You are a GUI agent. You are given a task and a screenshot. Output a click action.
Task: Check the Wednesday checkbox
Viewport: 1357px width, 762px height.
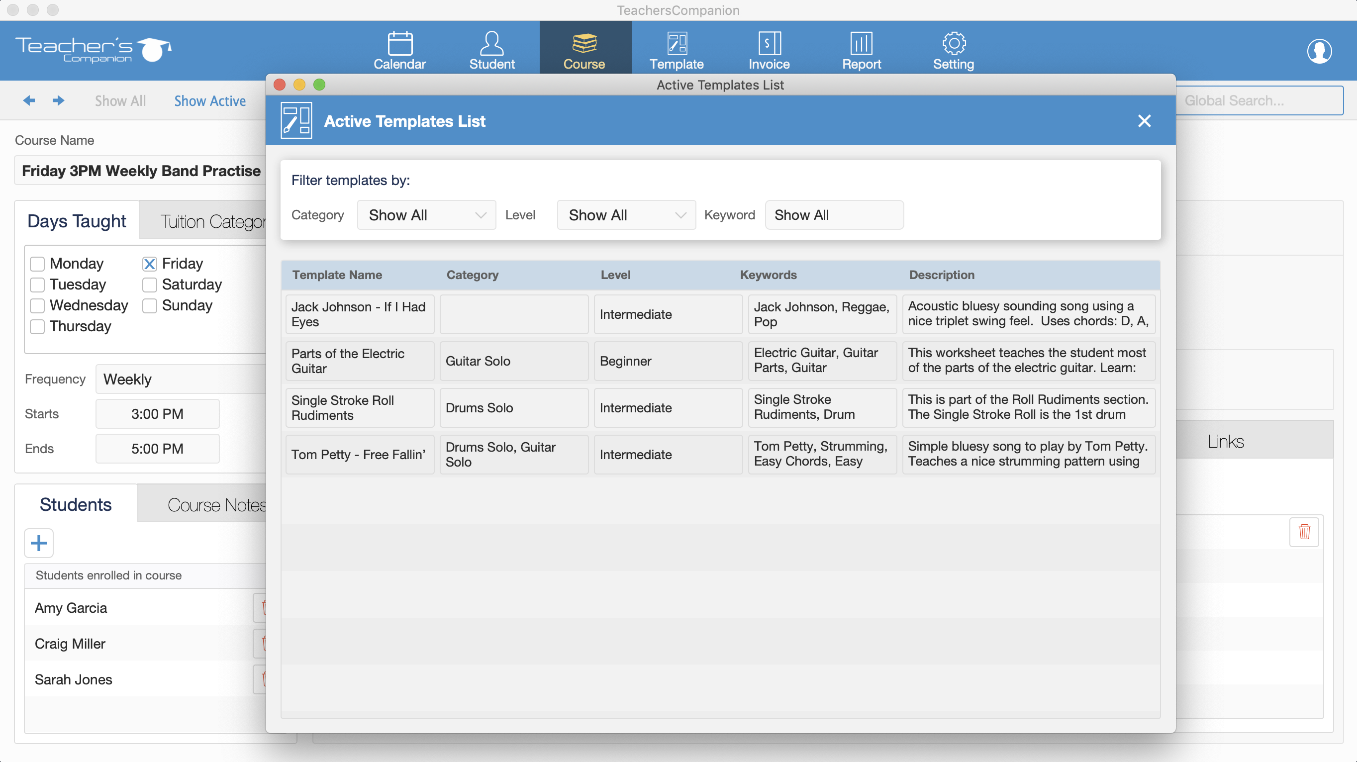coord(37,305)
